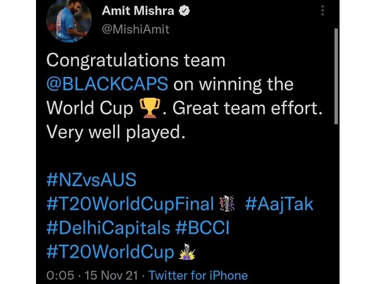The width and height of the screenshot is (379, 284).
Task: Open the Twitter for iPhone source link
Action: click(x=198, y=275)
